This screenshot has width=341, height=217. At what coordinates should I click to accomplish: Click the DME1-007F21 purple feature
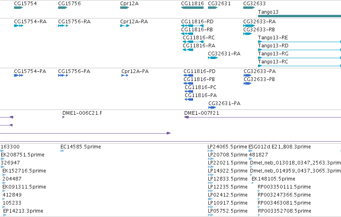[262, 117]
